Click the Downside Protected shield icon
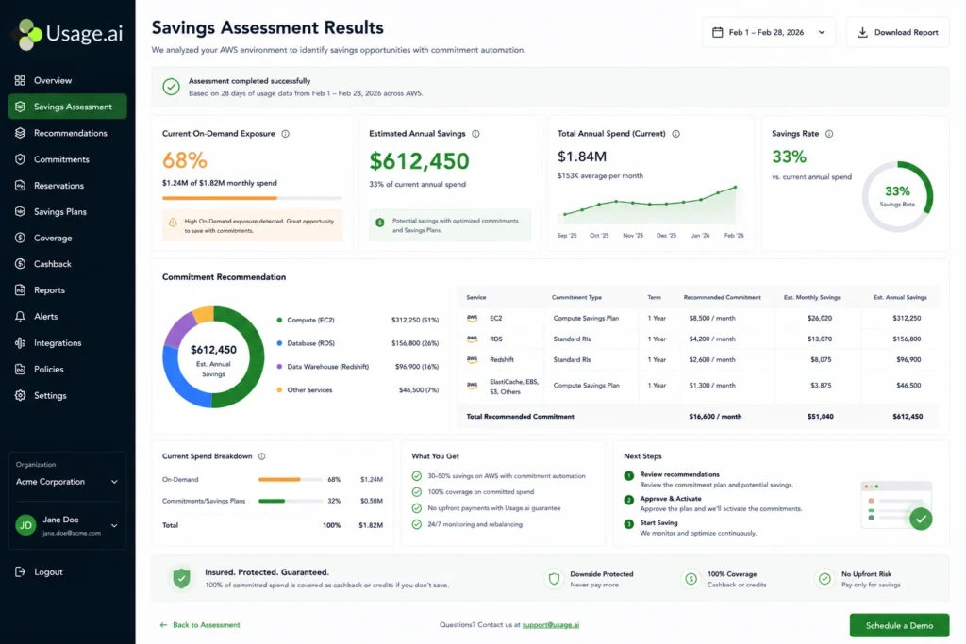Image resolution: width=966 pixels, height=644 pixels. coord(554,579)
